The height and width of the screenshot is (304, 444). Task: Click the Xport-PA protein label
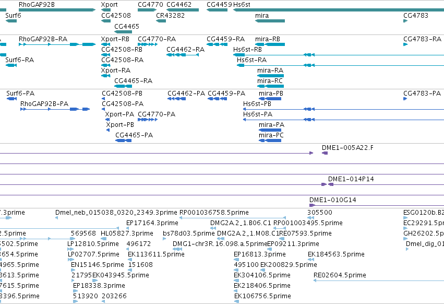coord(119,114)
